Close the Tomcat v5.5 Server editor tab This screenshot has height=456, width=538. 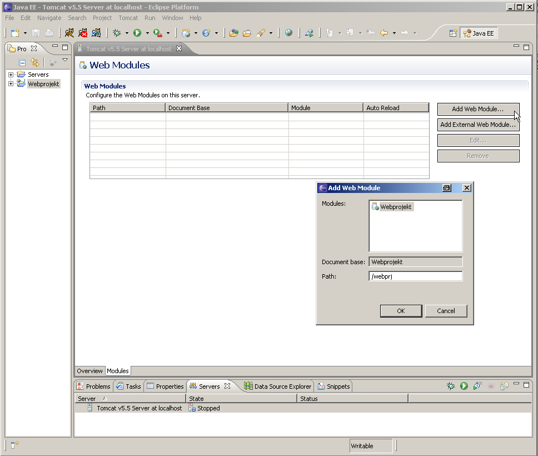[179, 48]
